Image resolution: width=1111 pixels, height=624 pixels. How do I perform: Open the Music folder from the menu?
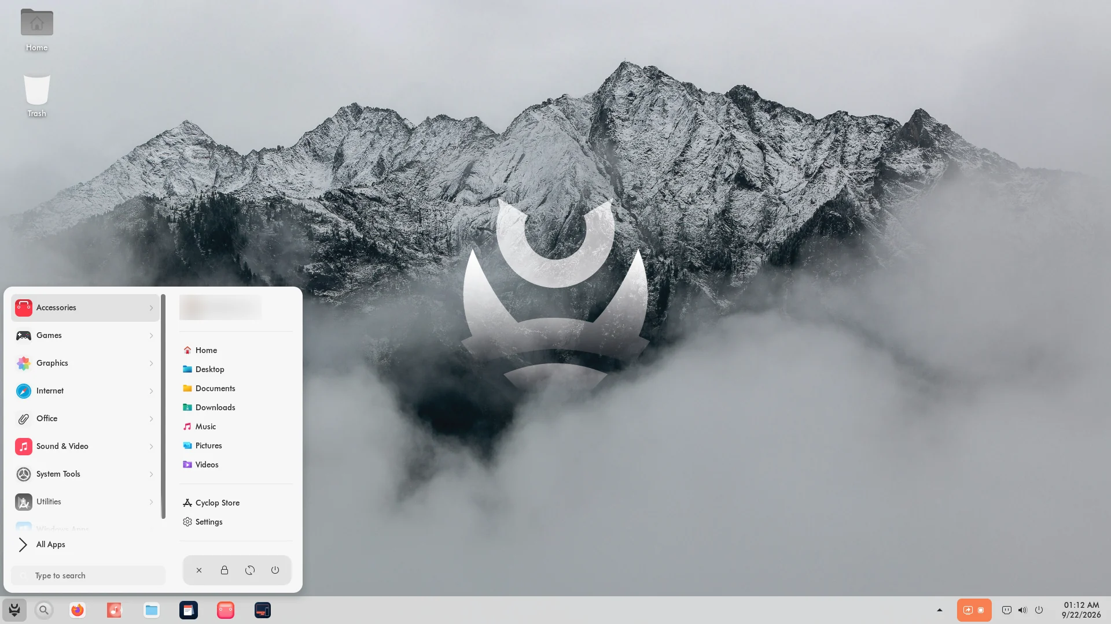pos(200,426)
